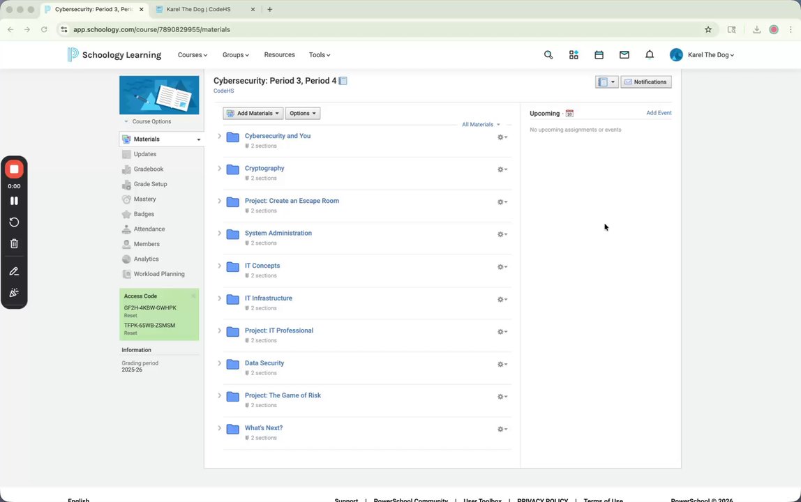Open the Courses menu
Screen dimensions: 801x502
(192, 55)
